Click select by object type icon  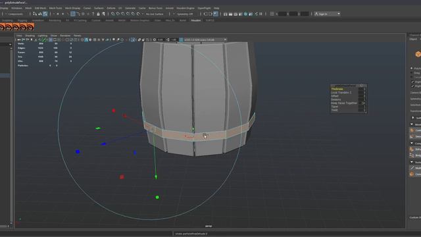pos(39,14)
